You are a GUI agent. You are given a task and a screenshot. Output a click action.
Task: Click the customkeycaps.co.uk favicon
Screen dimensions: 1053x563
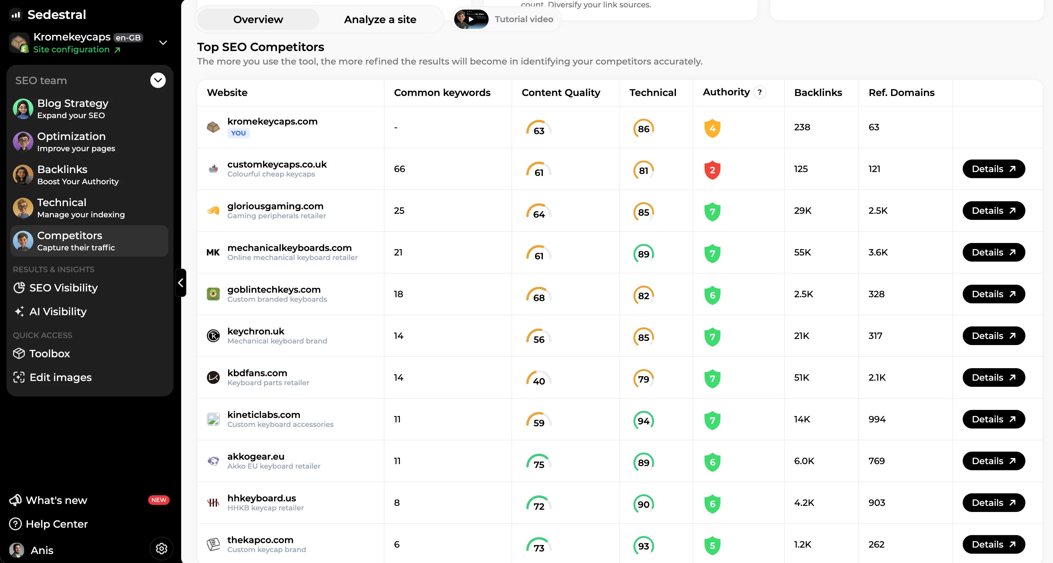[213, 169]
